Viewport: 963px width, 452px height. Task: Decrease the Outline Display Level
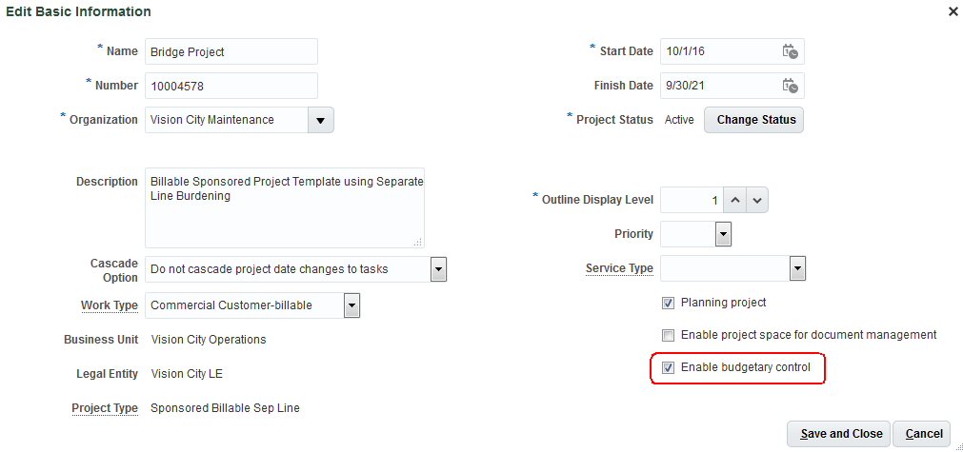756,201
